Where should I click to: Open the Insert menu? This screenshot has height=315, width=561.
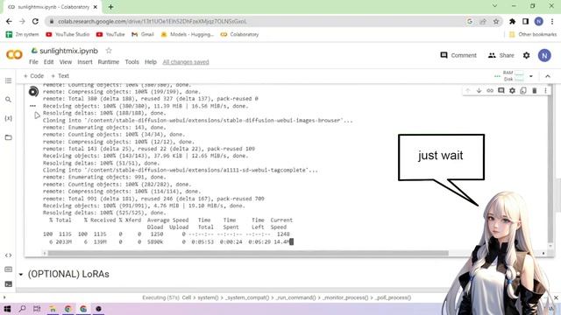[85, 62]
